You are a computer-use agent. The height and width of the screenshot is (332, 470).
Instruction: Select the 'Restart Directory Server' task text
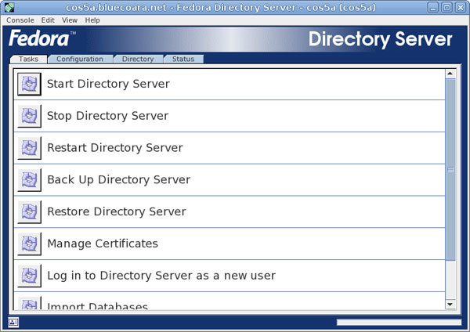point(115,148)
